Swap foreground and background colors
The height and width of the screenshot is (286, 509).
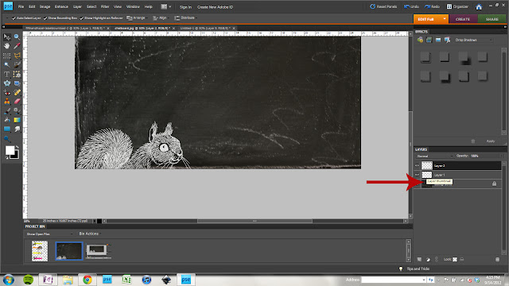click(17, 148)
